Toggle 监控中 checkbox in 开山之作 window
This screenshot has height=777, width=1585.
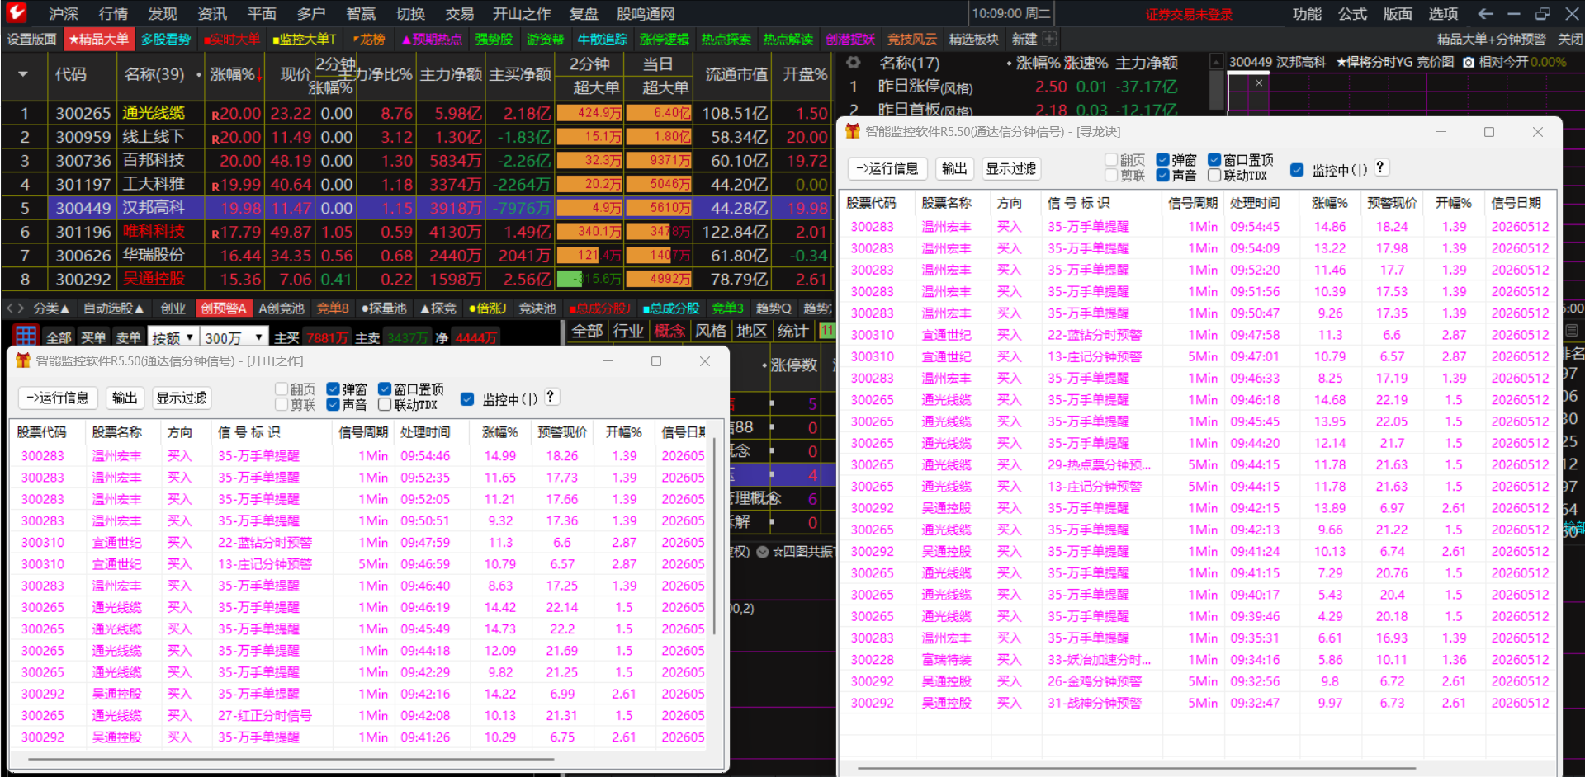(467, 399)
